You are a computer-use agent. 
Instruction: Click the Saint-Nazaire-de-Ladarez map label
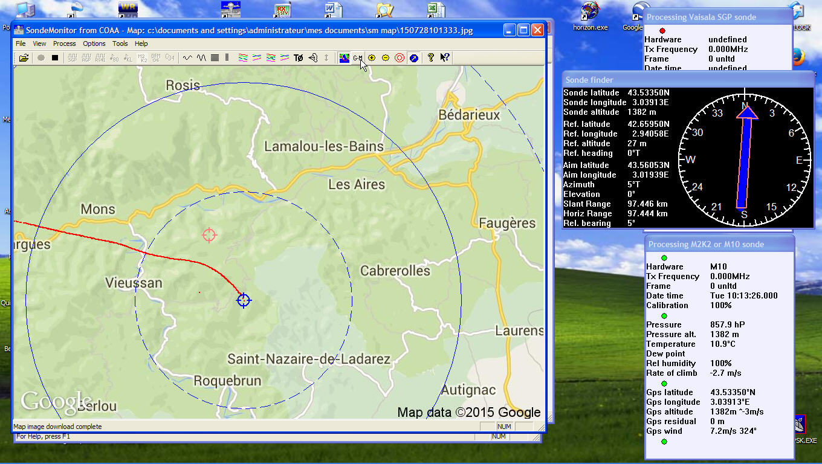309,359
